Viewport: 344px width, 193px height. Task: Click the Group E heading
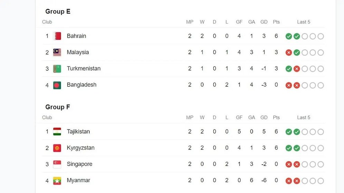tap(58, 11)
